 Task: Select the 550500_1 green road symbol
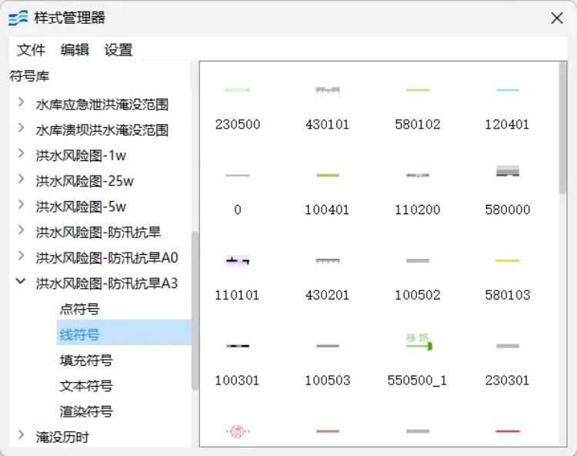(418, 344)
